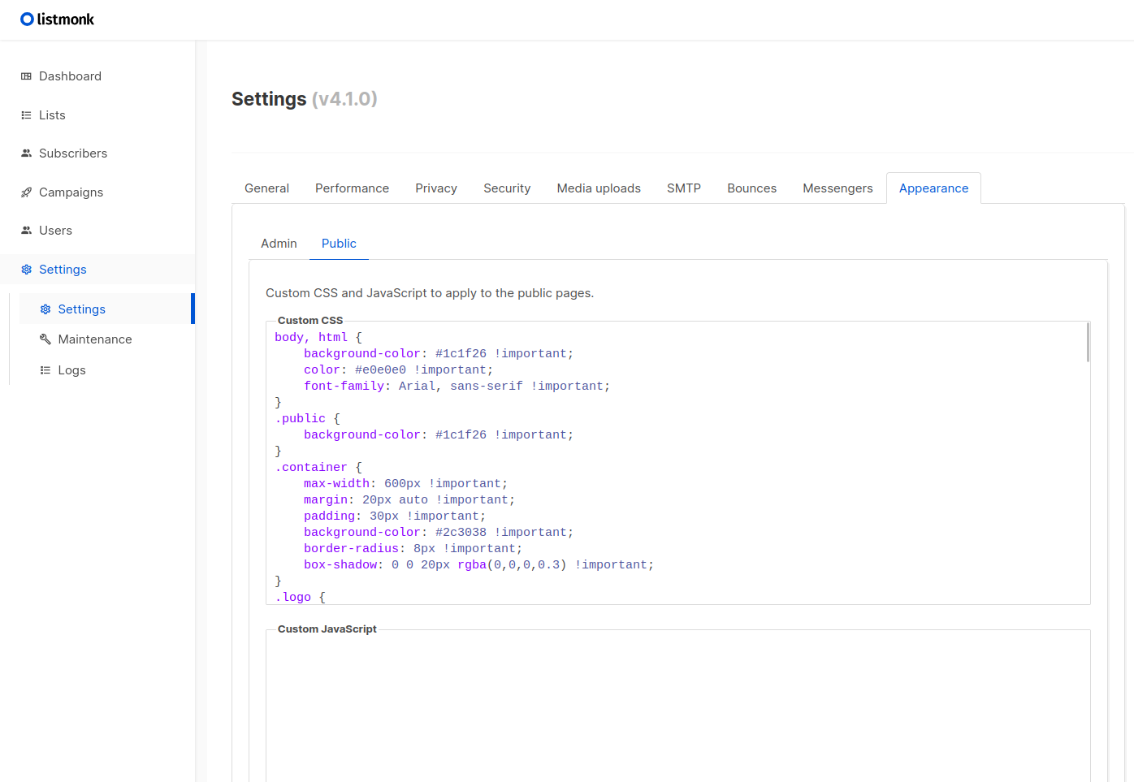Click the Subscribers people icon
The image size is (1134, 782).
26,153
